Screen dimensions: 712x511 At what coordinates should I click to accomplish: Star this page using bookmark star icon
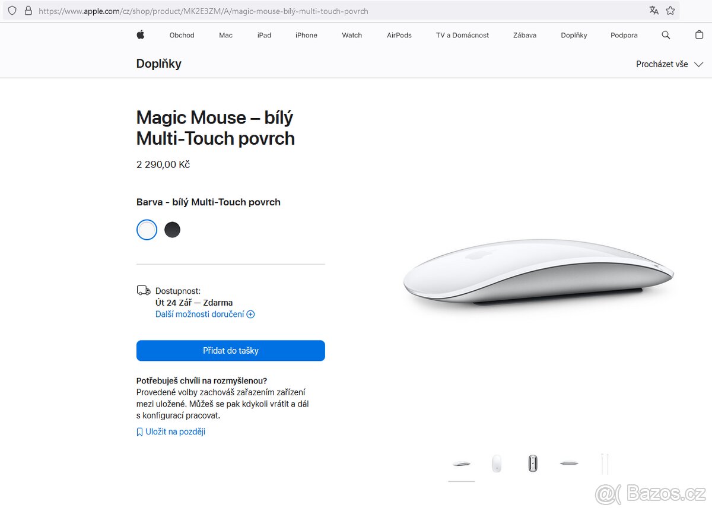pyautogui.click(x=671, y=10)
